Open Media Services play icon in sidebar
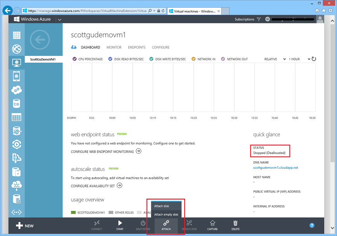This screenshot has height=236, width=337. [17, 144]
